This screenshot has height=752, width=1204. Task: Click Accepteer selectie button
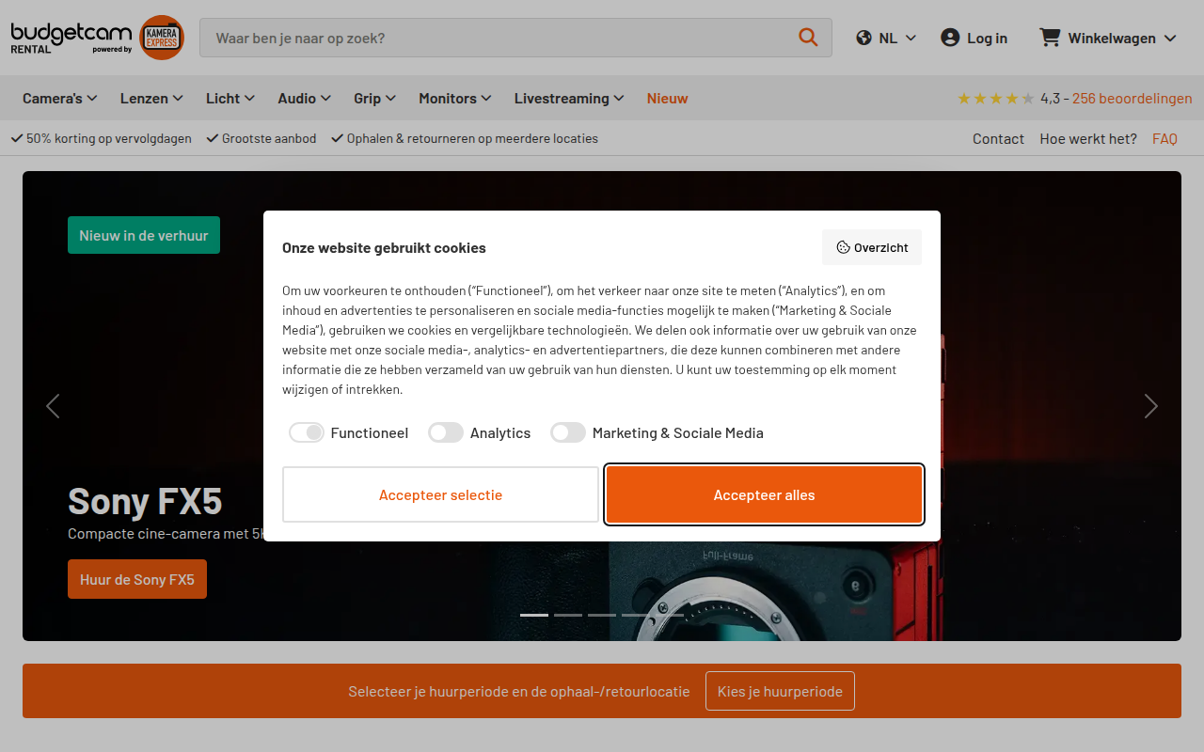click(440, 494)
